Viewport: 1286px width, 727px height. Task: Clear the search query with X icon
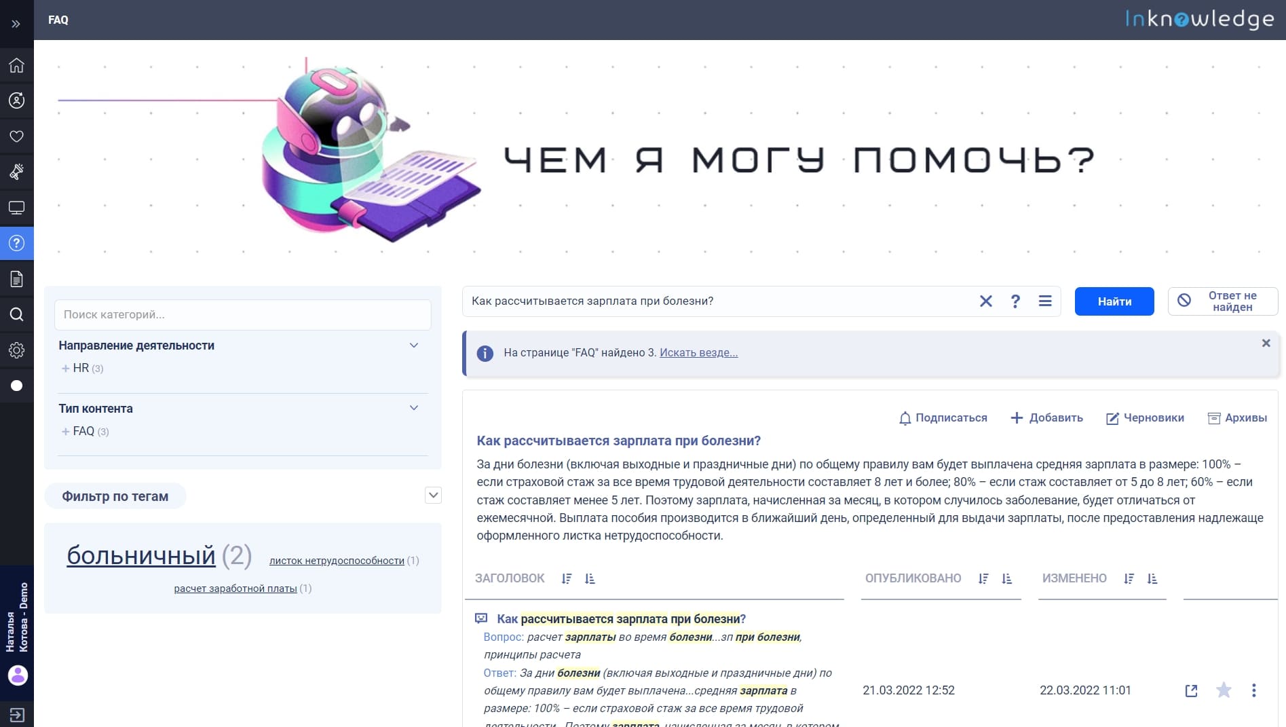pos(985,301)
